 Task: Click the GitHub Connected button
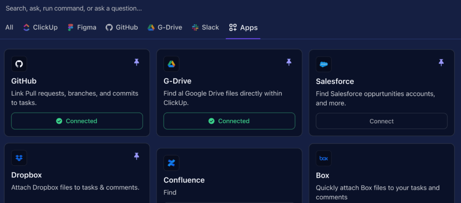pyautogui.click(x=77, y=121)
